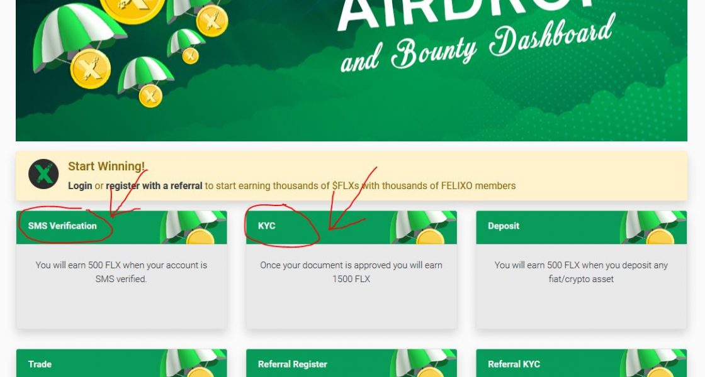Open the Trade bounty card
Image resolution: width=705 pixels, height=377 pixels.
coord(121,363)
